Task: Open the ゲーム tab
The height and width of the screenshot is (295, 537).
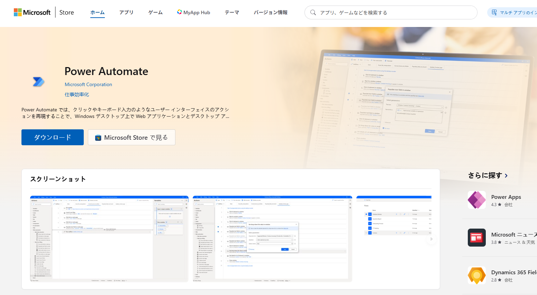Action: pos(155,12)
